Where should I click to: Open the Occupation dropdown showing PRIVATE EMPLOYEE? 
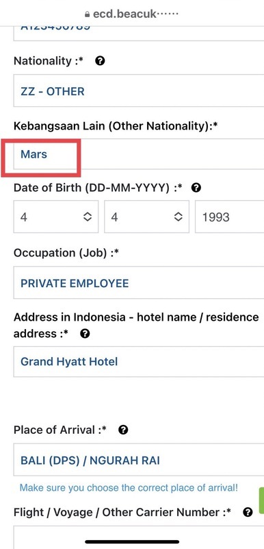coord(139,282)
